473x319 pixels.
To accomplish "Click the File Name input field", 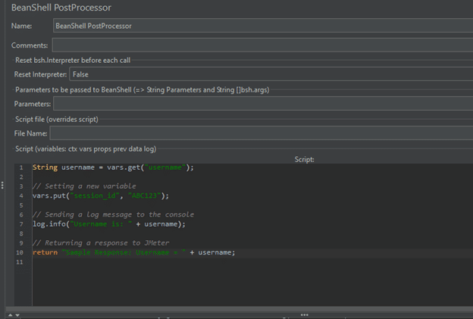I will (262, 133).
